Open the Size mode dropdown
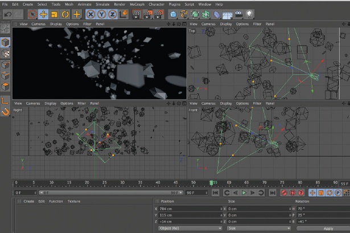The image size is (350, 233). pos(257,228)
